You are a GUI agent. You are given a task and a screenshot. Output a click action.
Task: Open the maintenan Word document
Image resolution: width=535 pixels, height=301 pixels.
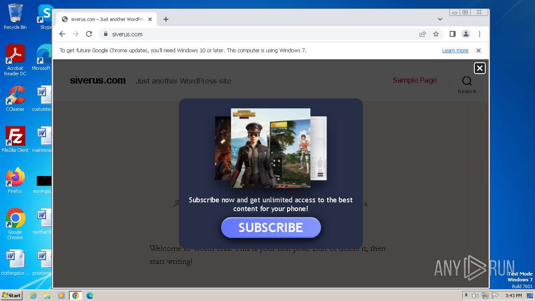click(x=42, y=139)
